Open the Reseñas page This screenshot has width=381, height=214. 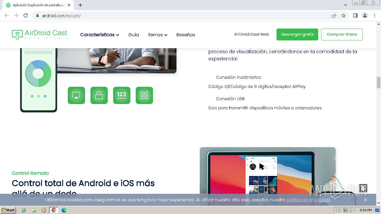[x=186, y=35]
